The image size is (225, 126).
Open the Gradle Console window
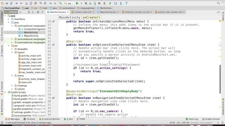coord(211,119)
